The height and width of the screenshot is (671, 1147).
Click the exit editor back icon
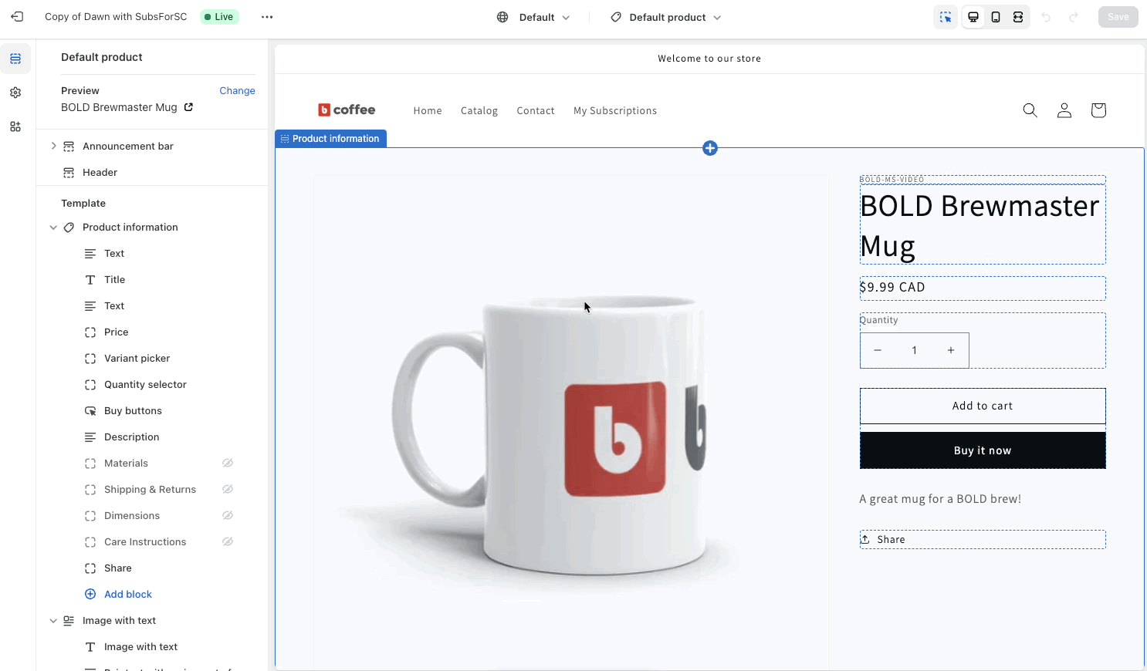click(17, 17)
